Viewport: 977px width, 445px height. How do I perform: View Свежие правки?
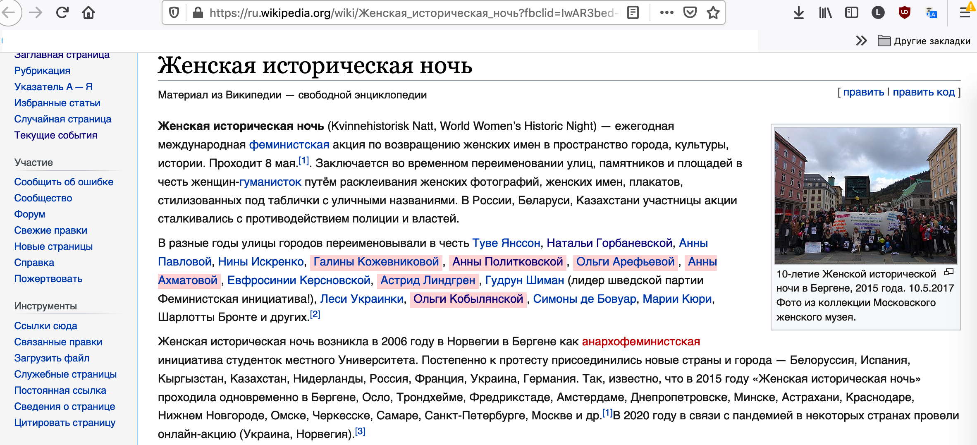pyautogui.click(x=50, y=230)
